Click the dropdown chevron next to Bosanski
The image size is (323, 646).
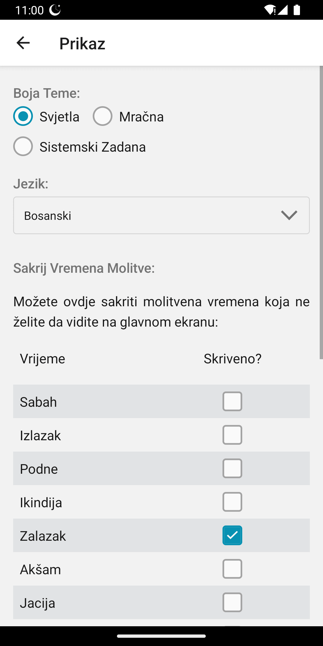[289, 215]
